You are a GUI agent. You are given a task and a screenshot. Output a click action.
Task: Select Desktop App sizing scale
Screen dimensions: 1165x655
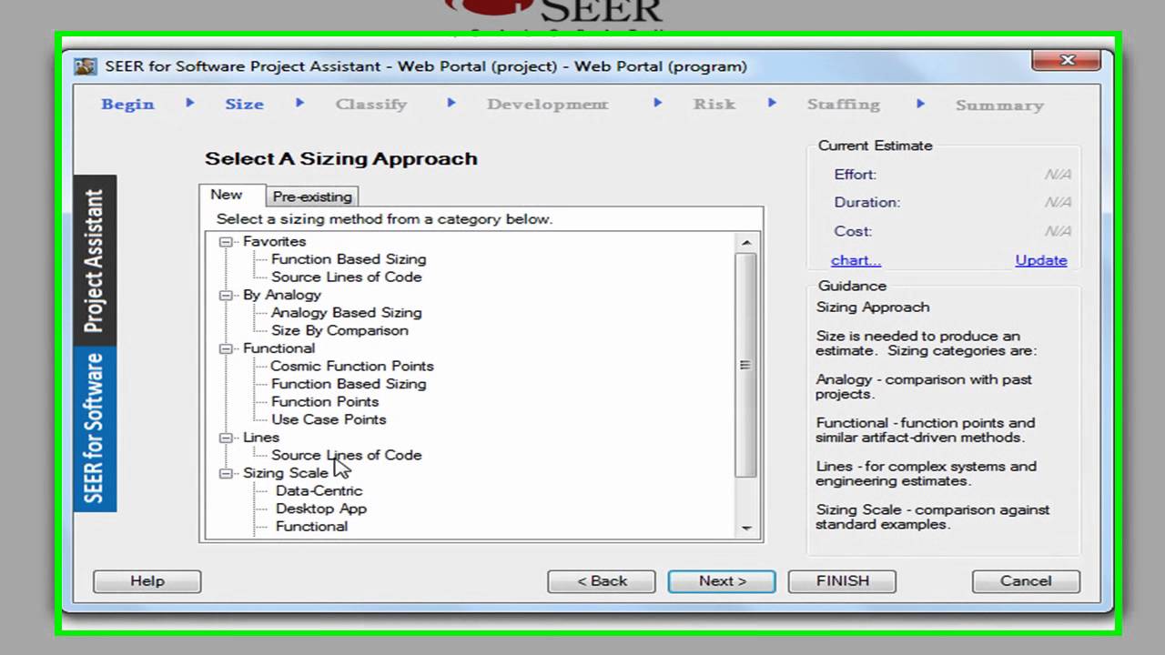pos(321,509)
